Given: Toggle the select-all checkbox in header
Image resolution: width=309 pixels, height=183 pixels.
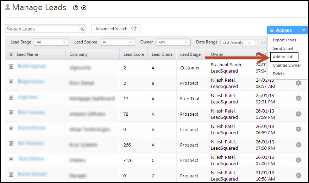Looking at the screenshot, I should coord(11,55).
